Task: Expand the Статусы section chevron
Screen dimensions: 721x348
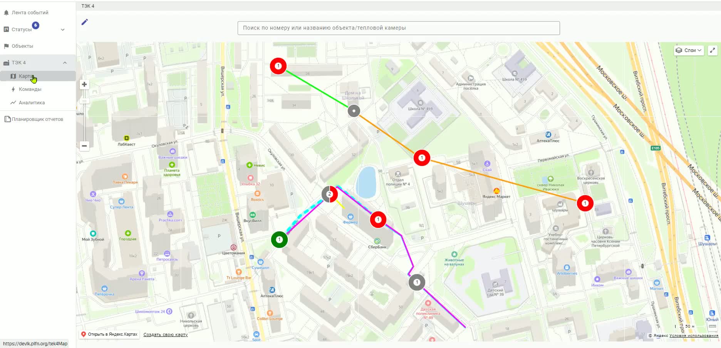Action: (x=63, y=30)
